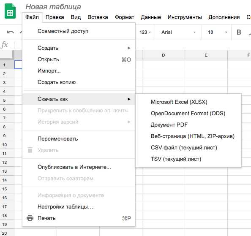Screen dimensions: 251x236
Task: Open the font size 10 dropdown
Action: tap(217, 32)
